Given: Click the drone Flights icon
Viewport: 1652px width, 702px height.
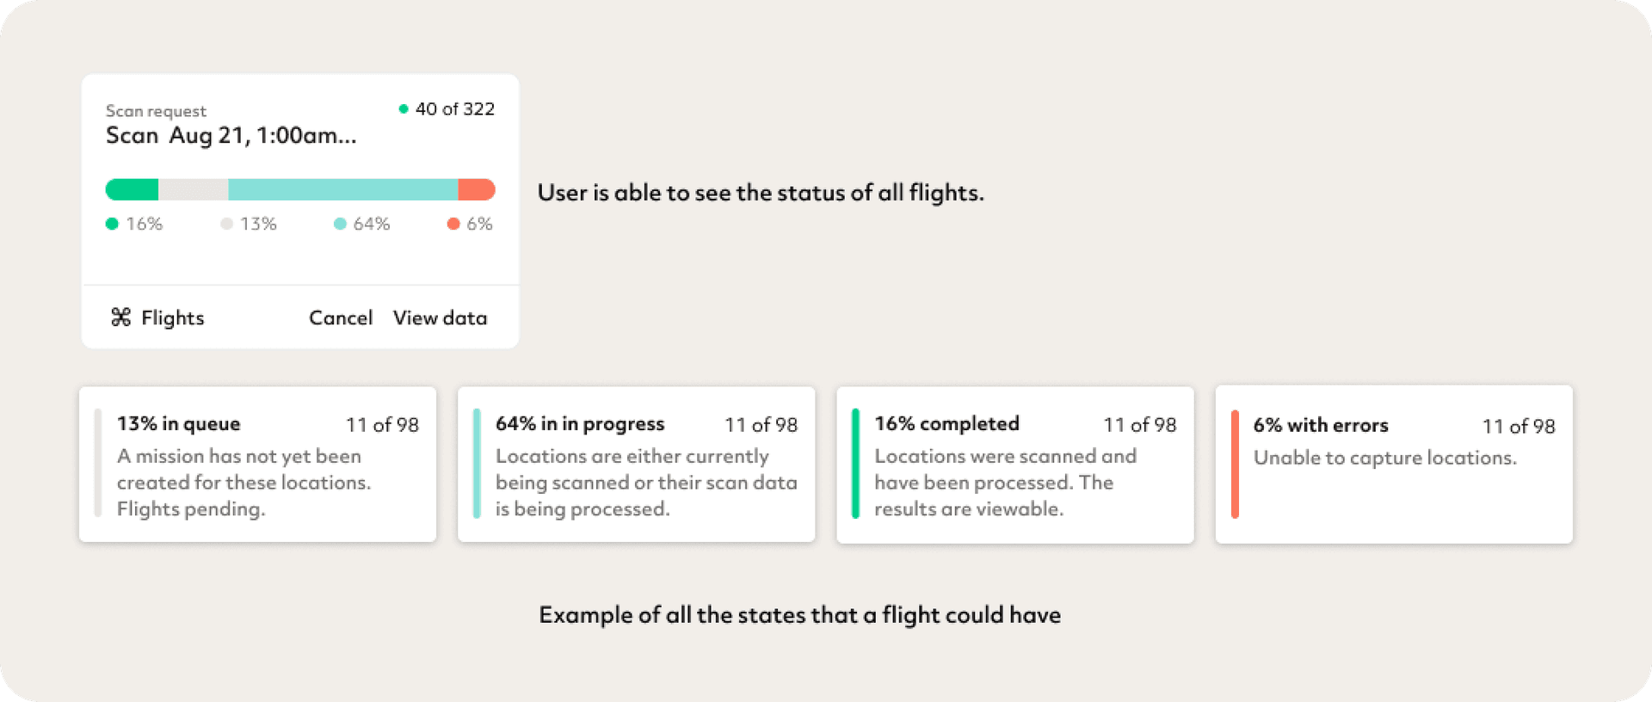Looking at the screenshot, I should [120, 317].
